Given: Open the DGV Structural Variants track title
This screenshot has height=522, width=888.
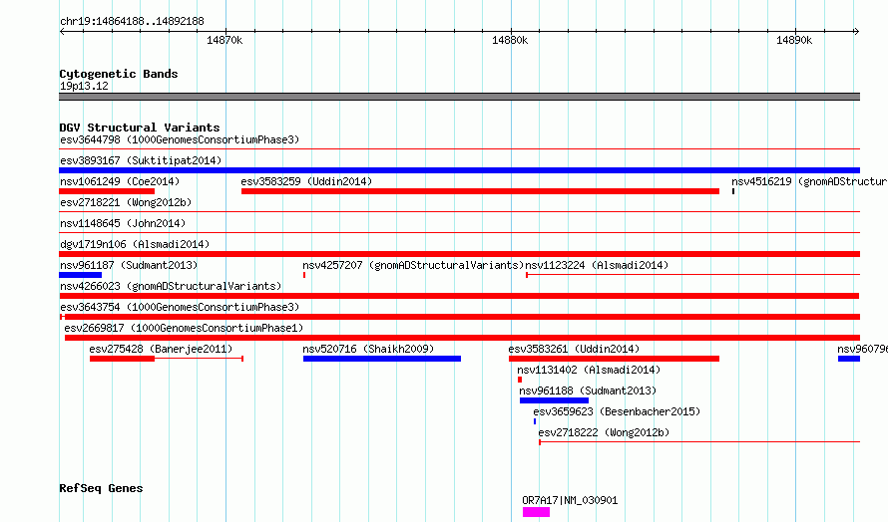Looking at the screenshot, I should click(x=140, y=128).
